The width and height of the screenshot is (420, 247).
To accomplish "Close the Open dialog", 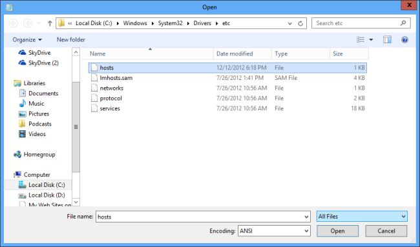I will (x=409, y=5).
